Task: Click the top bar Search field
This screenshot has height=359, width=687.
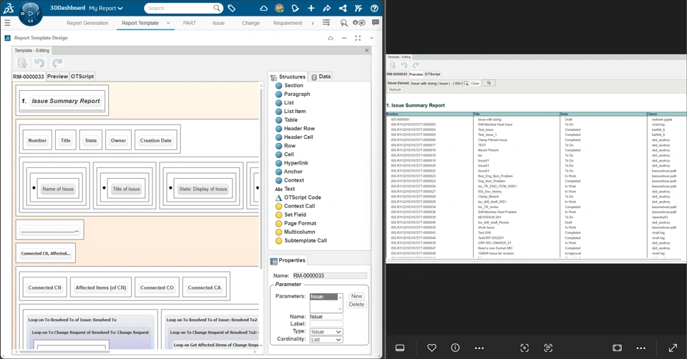Action: [x=178, y=8]
